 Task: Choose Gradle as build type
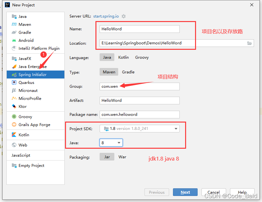pyautogui.click(x=128, y=72)
